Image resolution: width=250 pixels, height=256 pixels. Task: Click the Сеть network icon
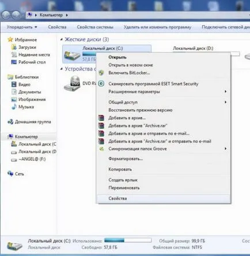10,173
